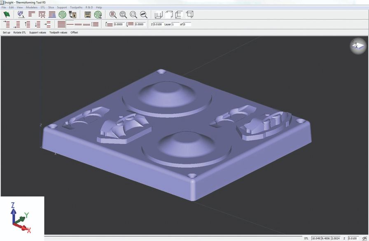Click the green finish flag toolbar icon
Image resolution: width=369 pixels, height=241 pixels.
(6, 14)
